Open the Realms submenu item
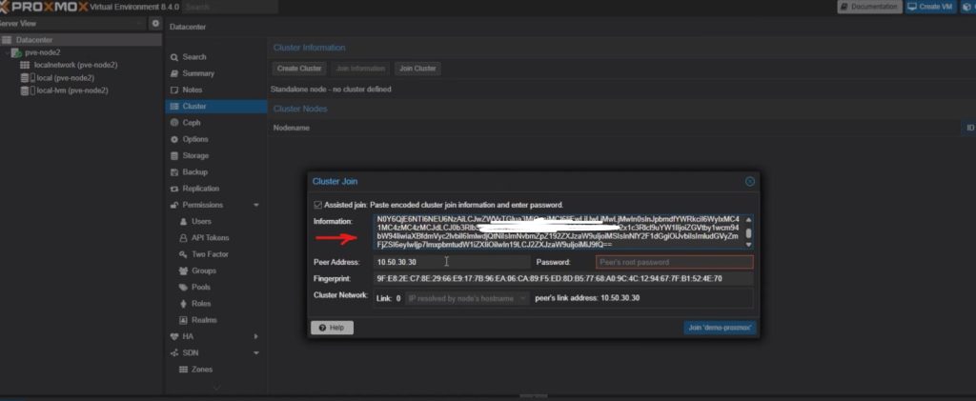The width and height of the screenshot is (976, 401). (204, 320)
